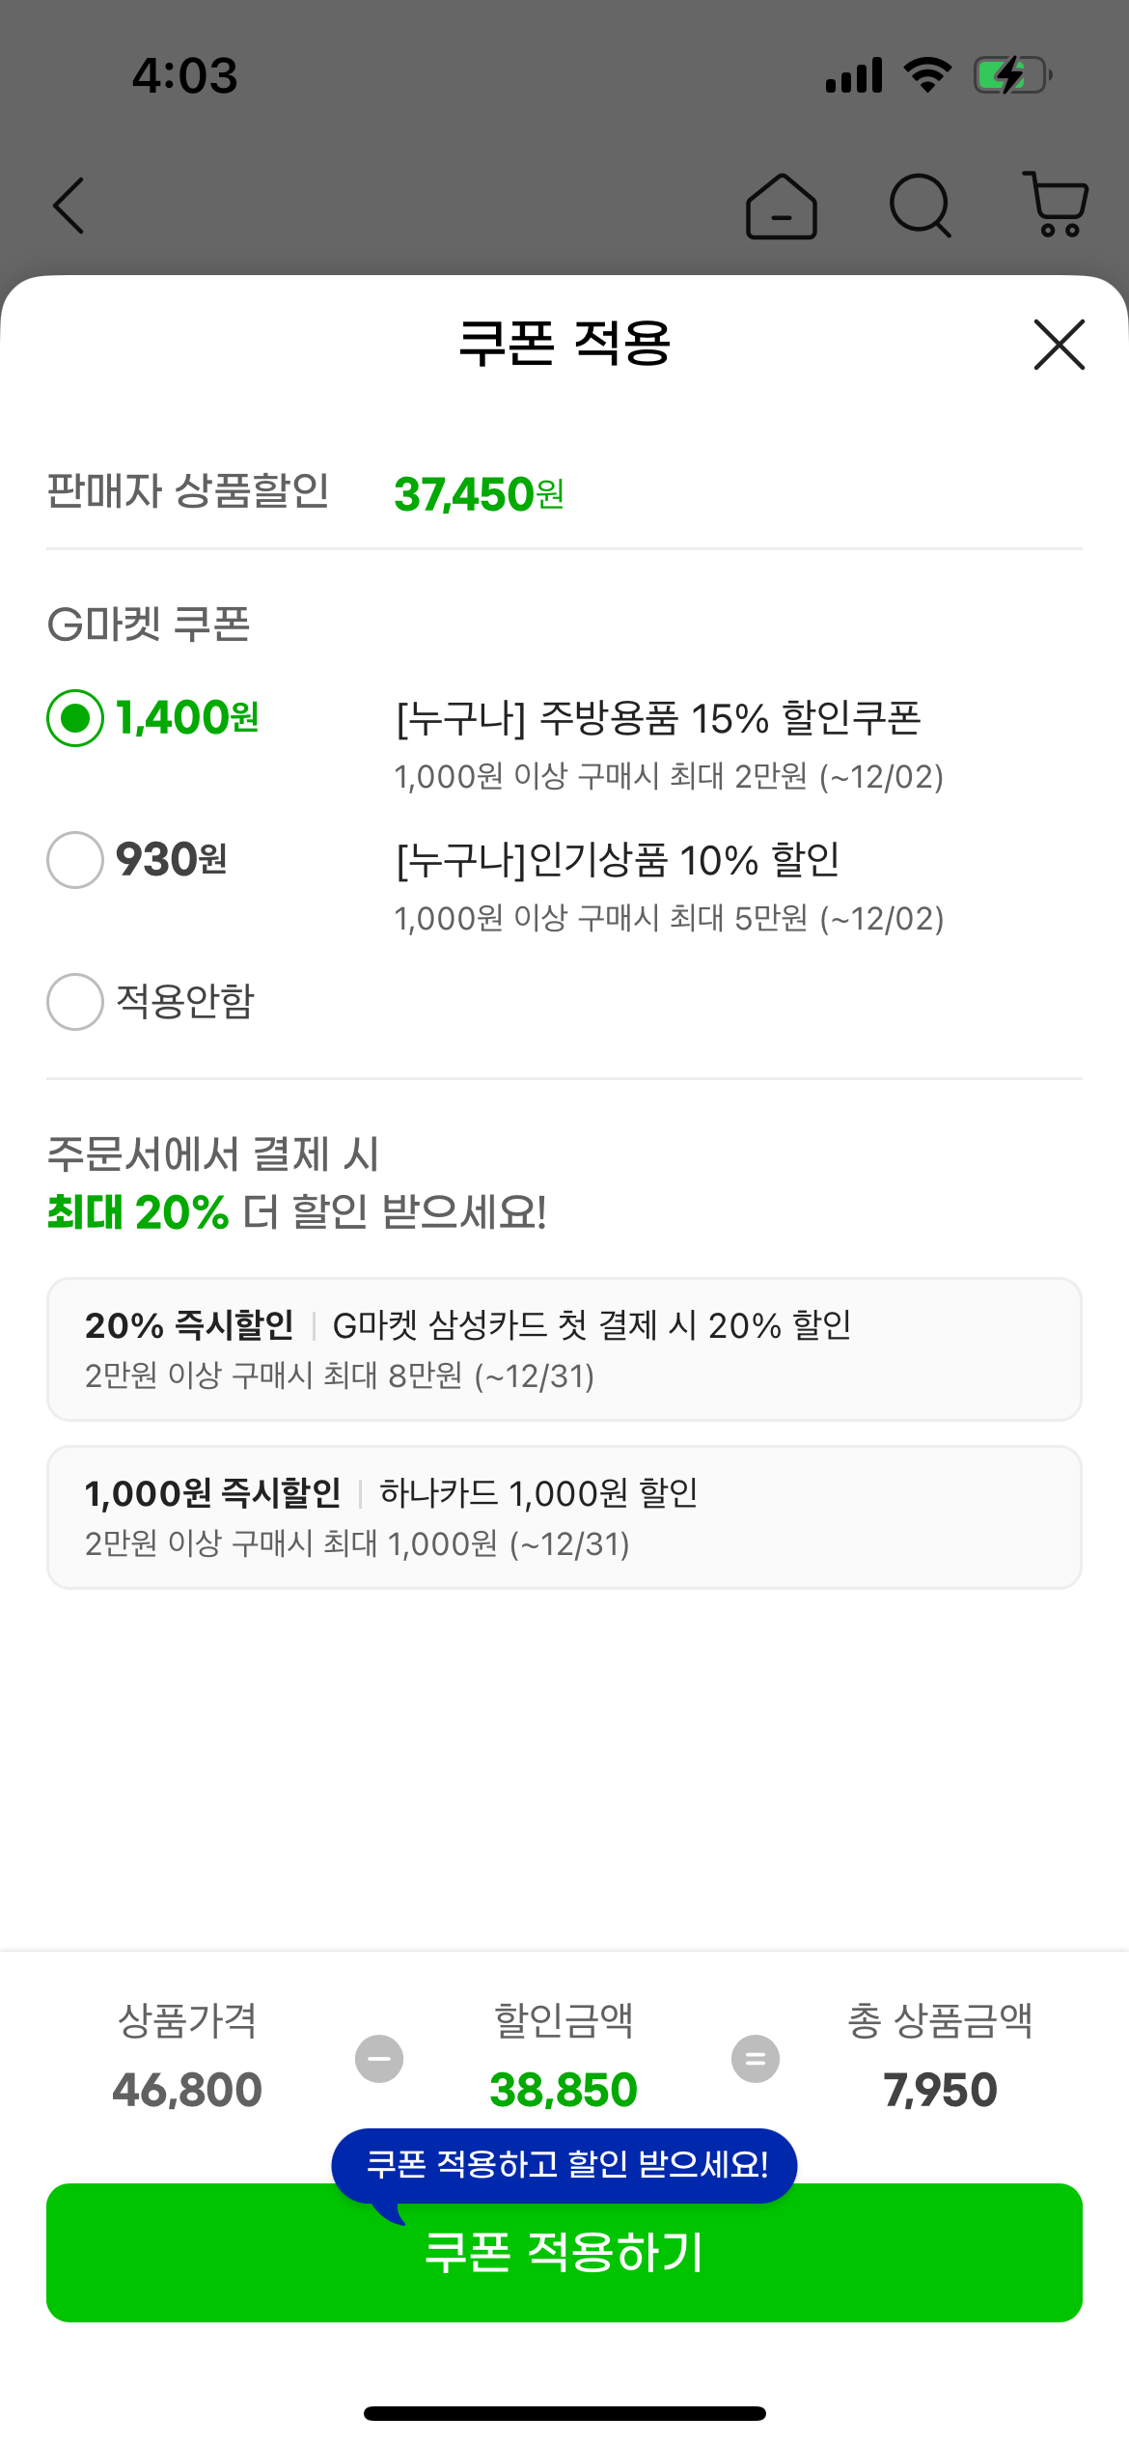Tap the 쿠폰 적용하고 할인 받으세요 tooltip

(x=565, y=2164)
